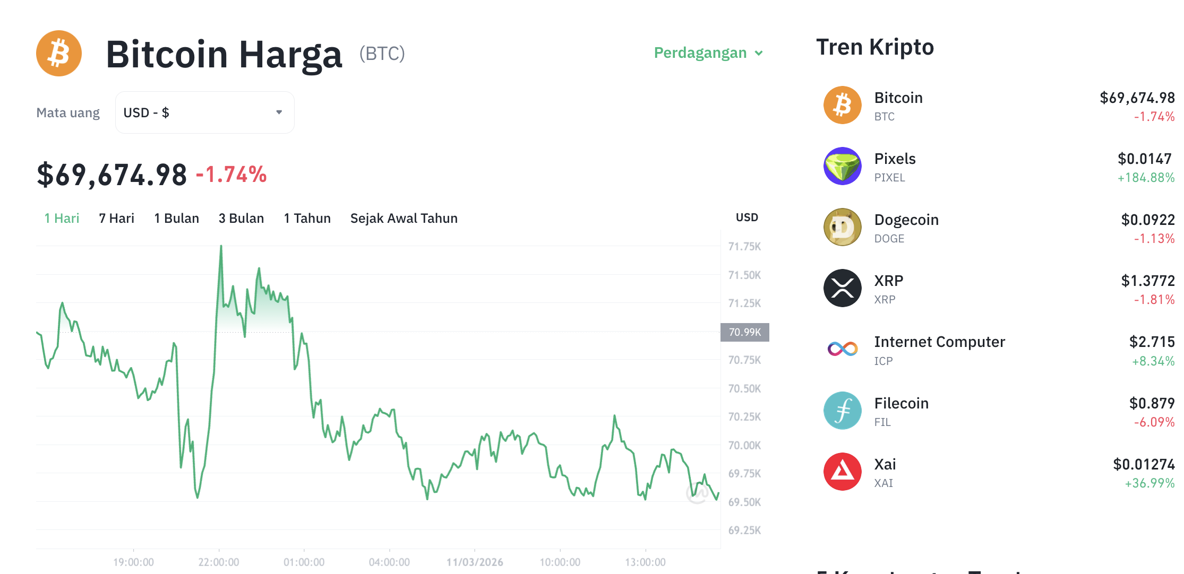This screenshot has height=574, width=1184.
Task: Open the USD currency dropdown
Action: (204, 112)
